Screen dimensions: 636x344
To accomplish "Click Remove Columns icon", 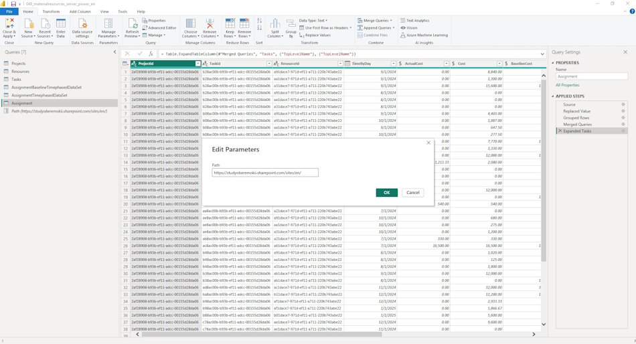I will 210,23.
